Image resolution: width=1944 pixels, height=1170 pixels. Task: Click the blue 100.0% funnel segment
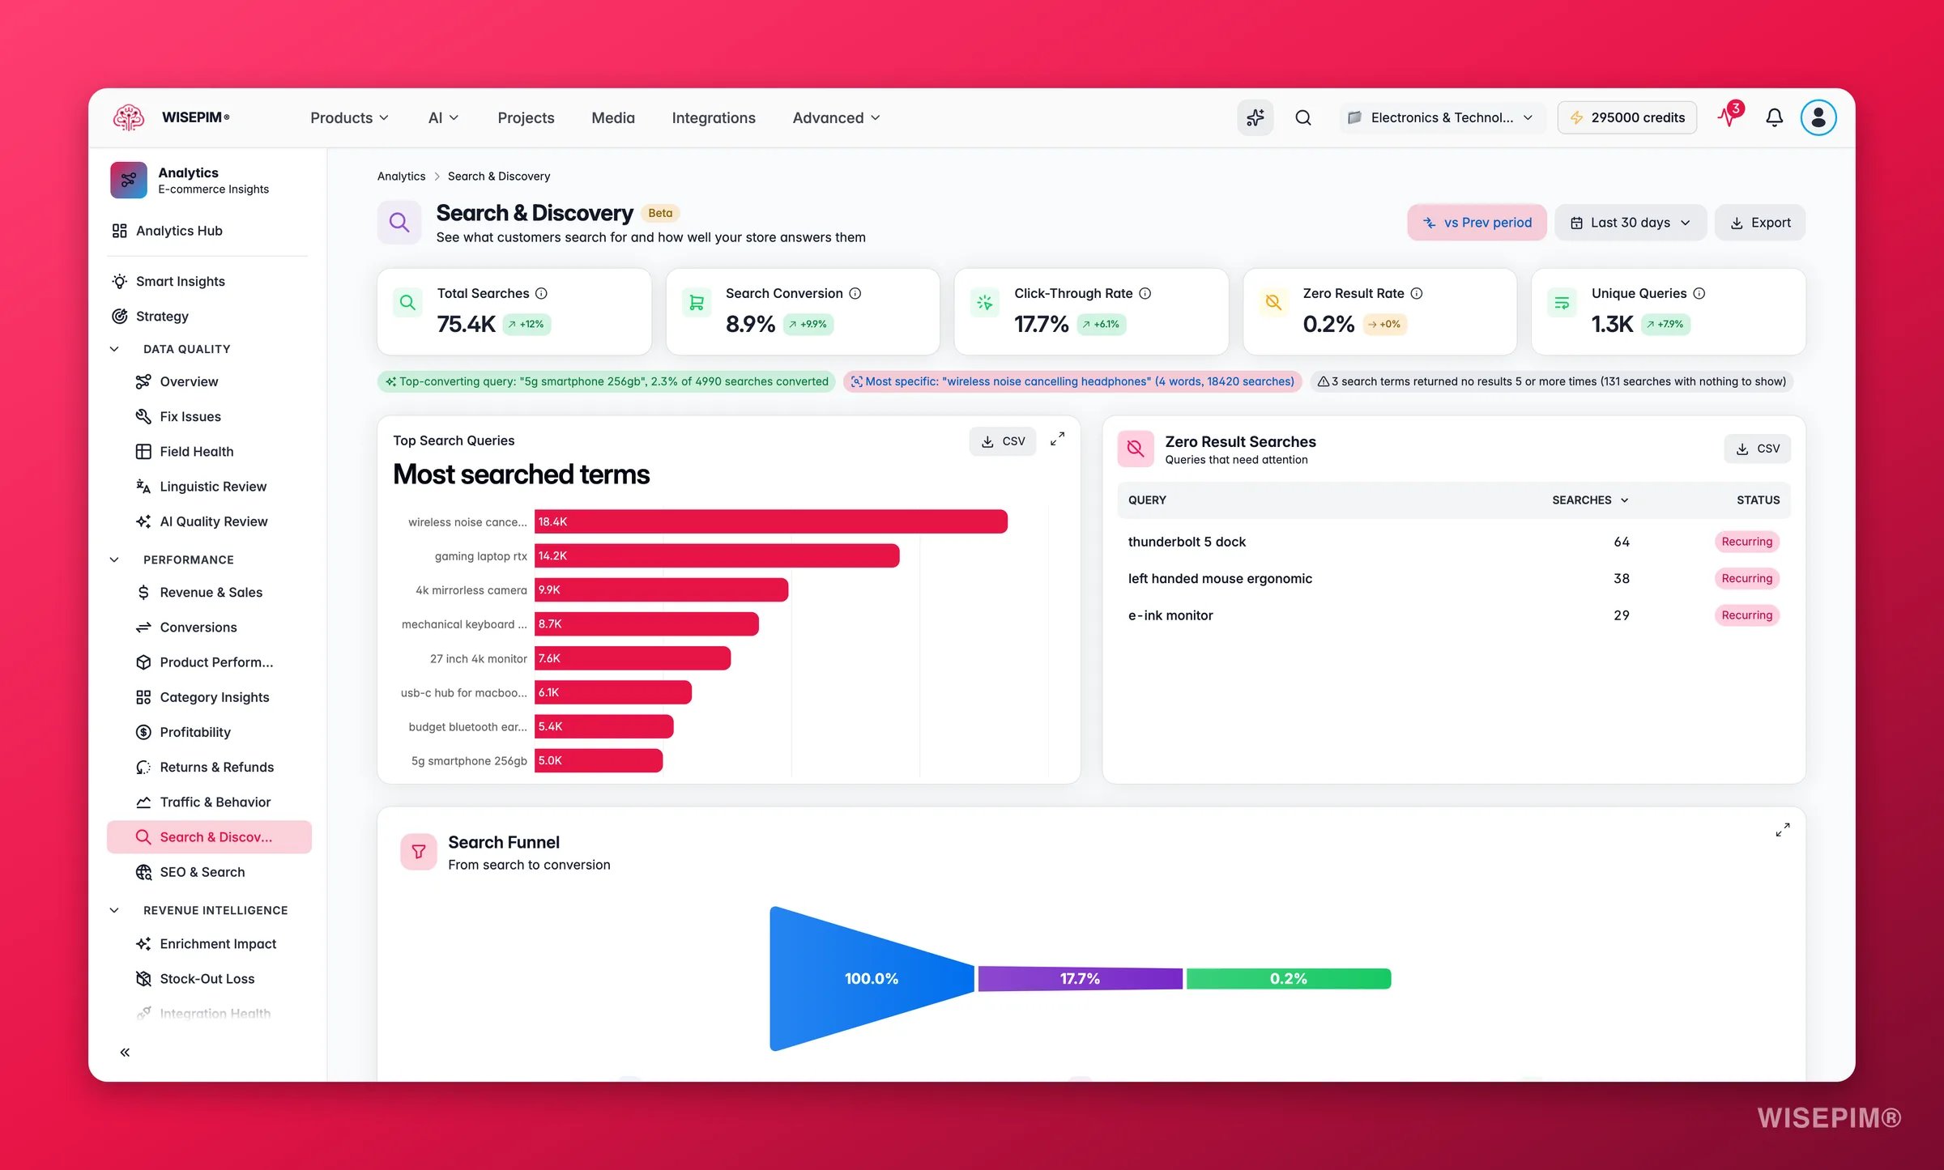pos(872,978)
